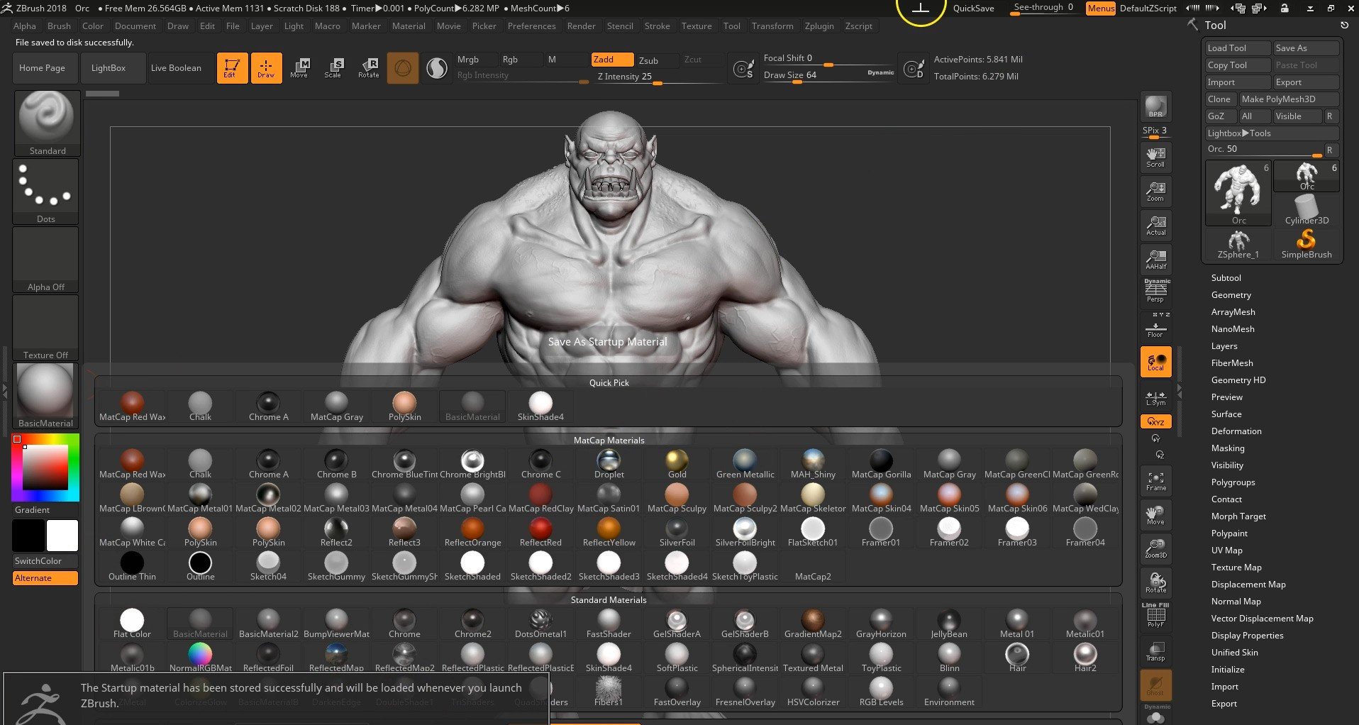
Task: Switch to the Move transform tool
Action: (299, 68)
